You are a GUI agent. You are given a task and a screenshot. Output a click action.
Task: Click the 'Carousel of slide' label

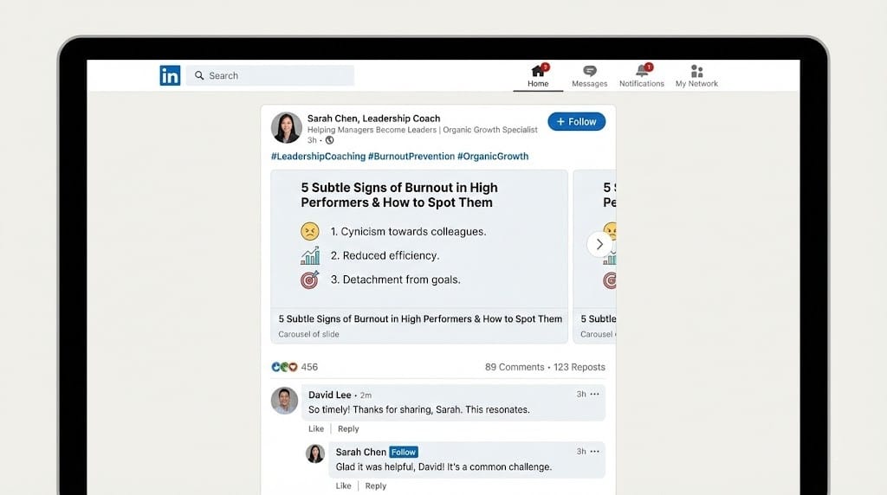(x=309, y=334)
